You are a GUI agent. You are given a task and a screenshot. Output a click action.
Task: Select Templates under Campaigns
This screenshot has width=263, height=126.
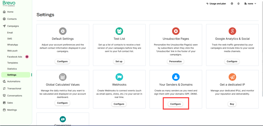[13, 63]
